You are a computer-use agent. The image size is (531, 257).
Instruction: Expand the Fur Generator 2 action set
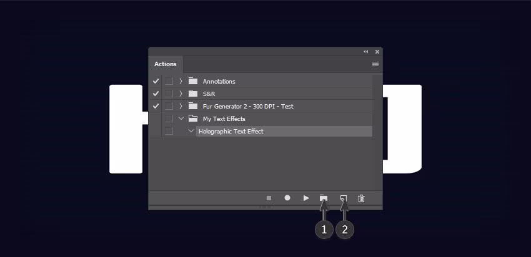point(181,106)
